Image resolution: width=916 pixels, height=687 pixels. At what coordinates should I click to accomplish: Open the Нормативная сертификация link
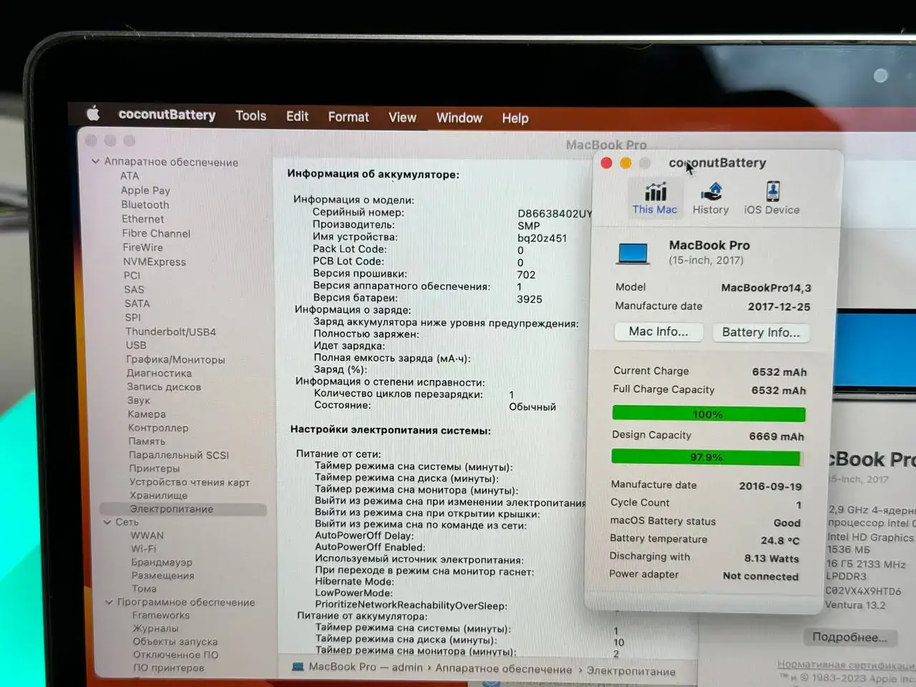846,665
